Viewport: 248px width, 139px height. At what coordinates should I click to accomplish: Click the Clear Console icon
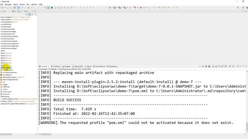[x=213, y=66]
